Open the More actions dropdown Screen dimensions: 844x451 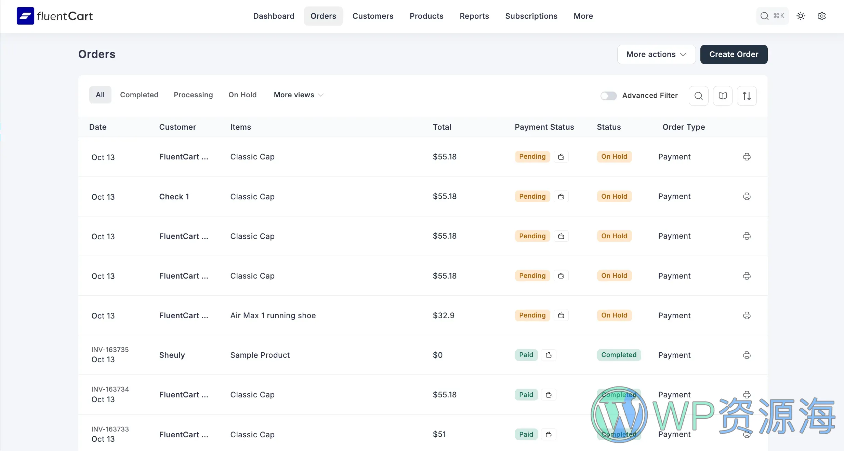(x=656, y=54)
